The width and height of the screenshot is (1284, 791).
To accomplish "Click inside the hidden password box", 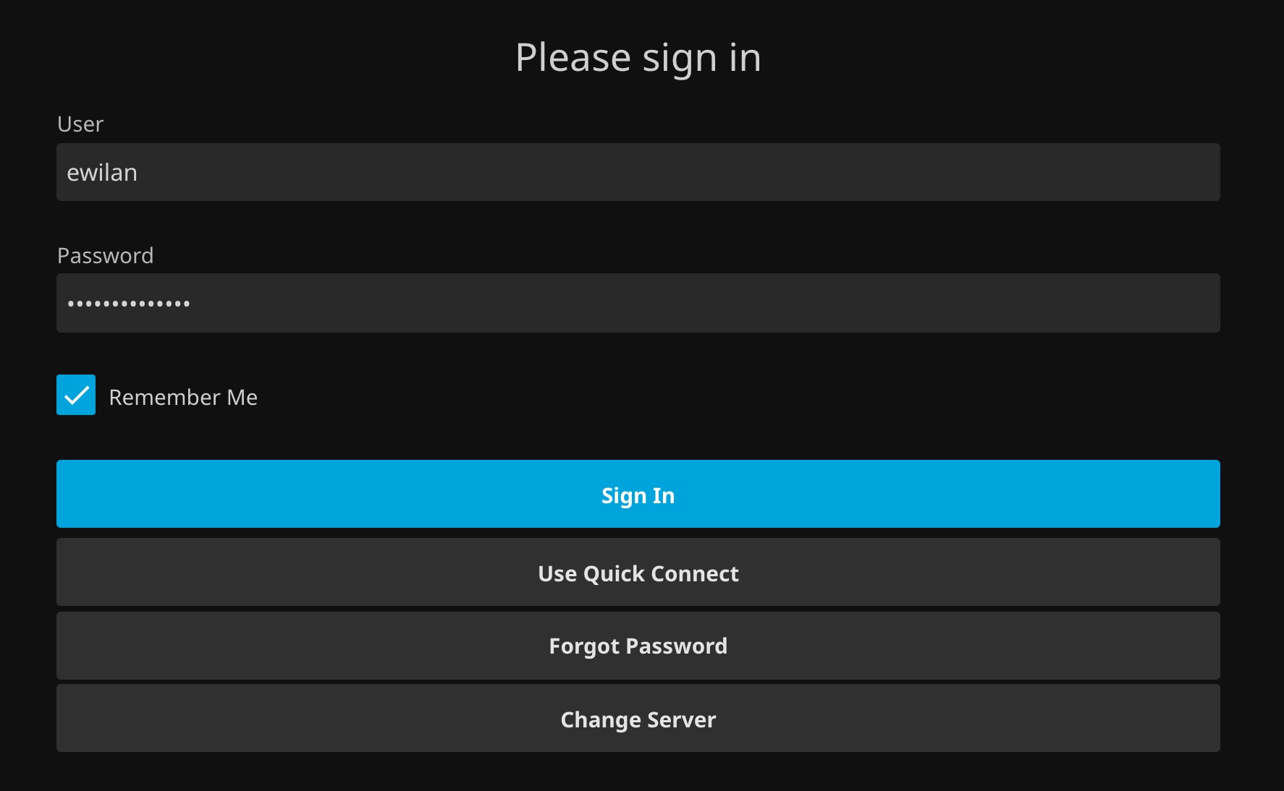I will pyautogui.click(x=638, y=303).
